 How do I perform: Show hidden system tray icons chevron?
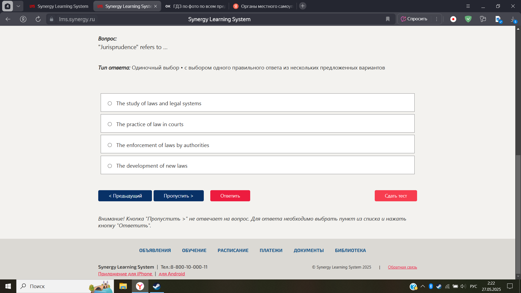tap(422, 286)
